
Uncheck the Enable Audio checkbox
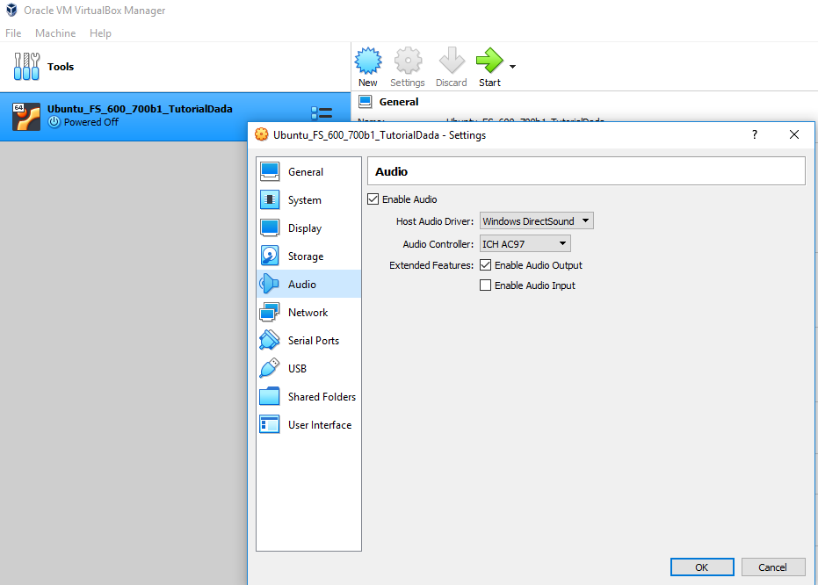(x=373, y=199)
